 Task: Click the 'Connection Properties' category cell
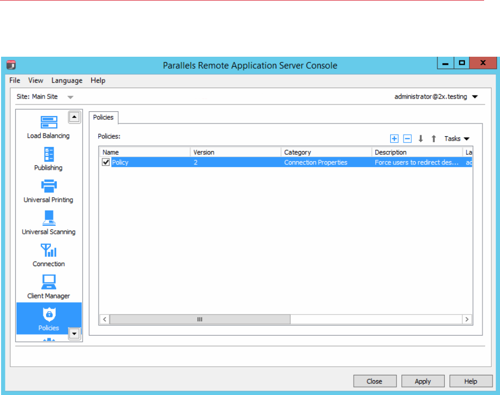315,162
